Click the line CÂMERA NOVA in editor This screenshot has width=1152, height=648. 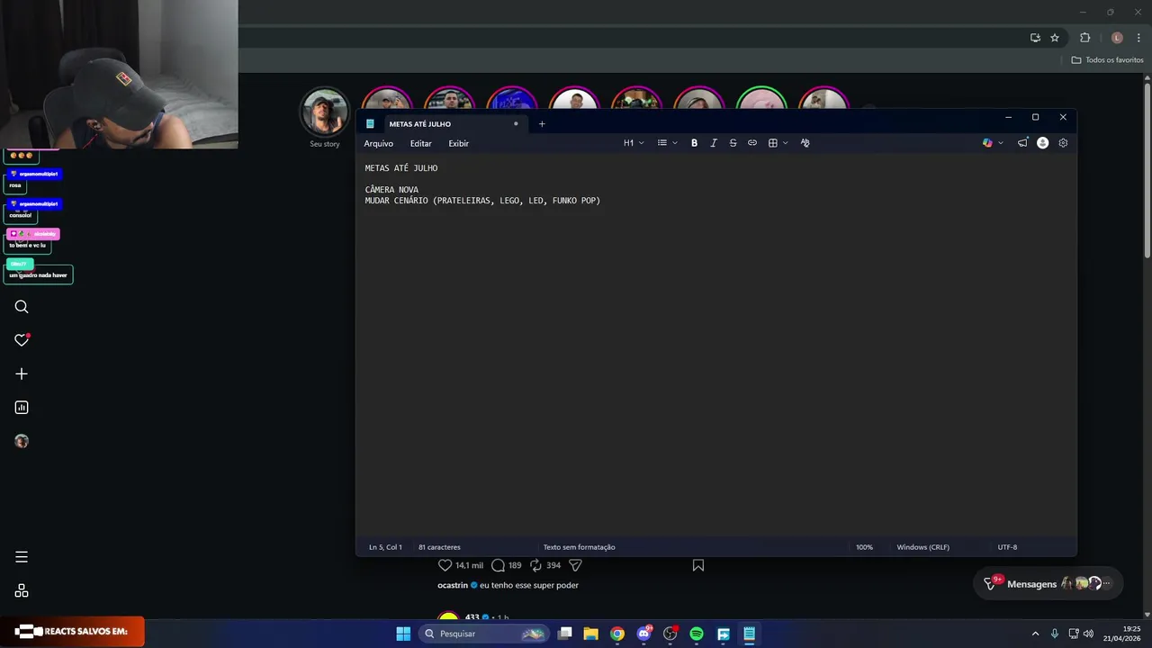391,190
